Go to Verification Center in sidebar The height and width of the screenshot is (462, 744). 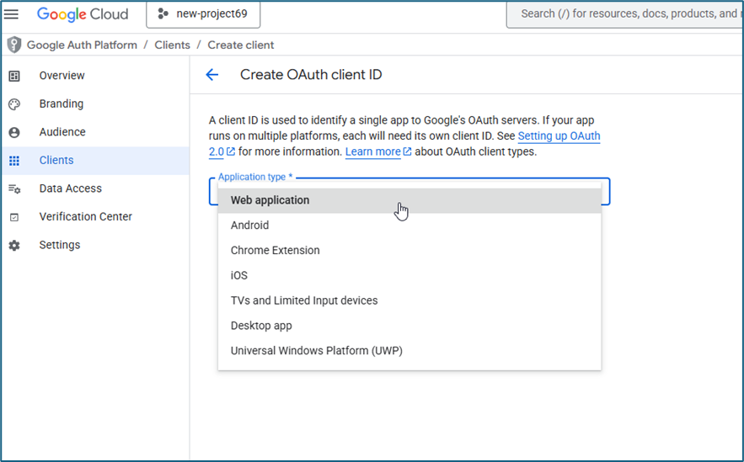pyautogui.click(x=86, y=217)
